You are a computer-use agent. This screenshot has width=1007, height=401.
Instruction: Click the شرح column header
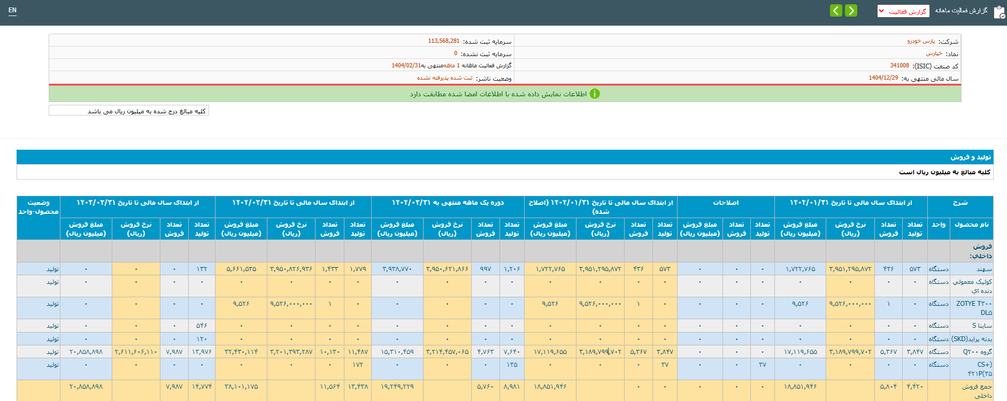[x=960, y=203]
